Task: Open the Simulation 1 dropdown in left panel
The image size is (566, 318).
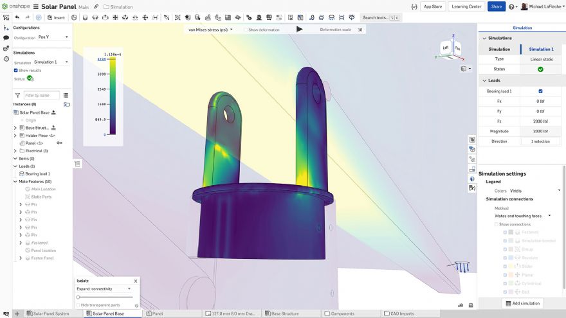Action: pos(51,62)
